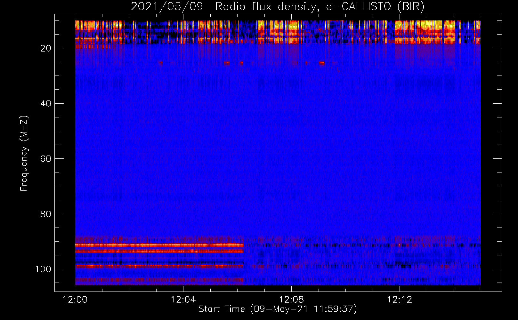This screenshot has width=518, height=320.
Task: Click the '40' frequency tick label
Action: point(46,104)
